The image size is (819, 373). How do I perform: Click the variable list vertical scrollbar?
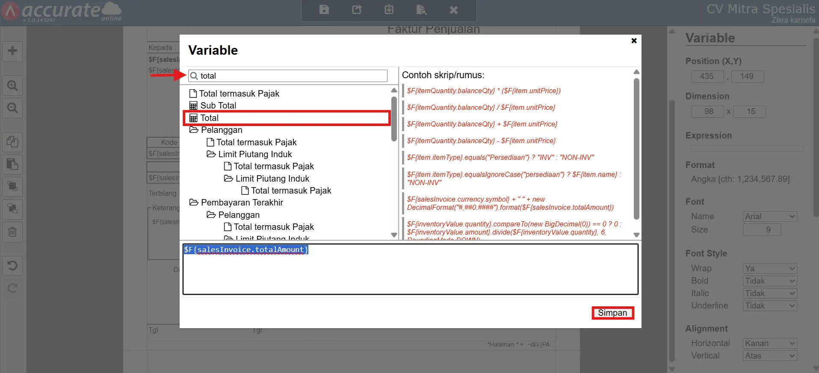[x=394, y=120]
